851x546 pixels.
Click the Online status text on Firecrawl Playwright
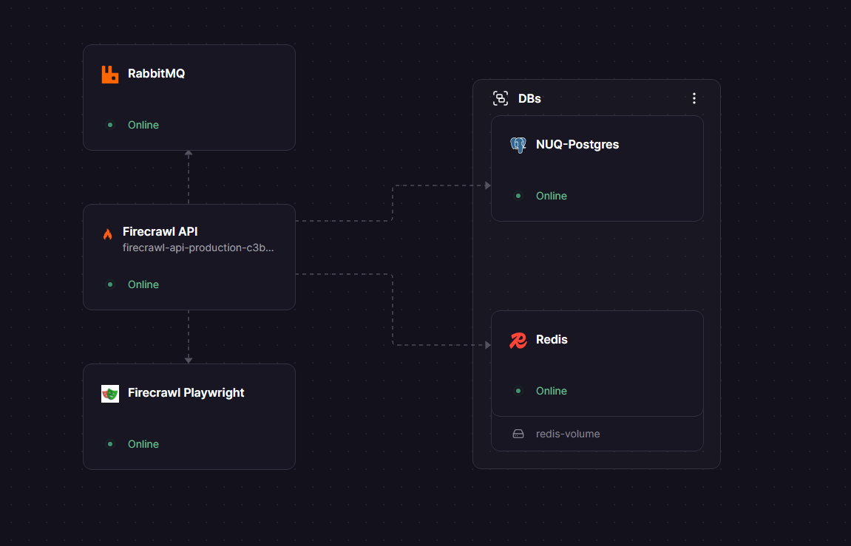143,444
